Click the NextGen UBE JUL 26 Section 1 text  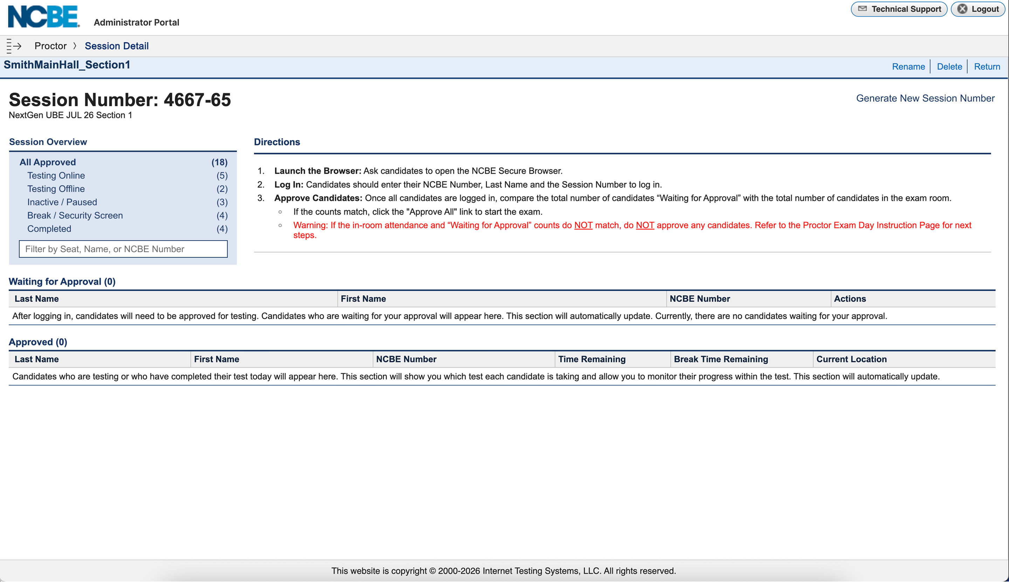[x=70, y=115]
